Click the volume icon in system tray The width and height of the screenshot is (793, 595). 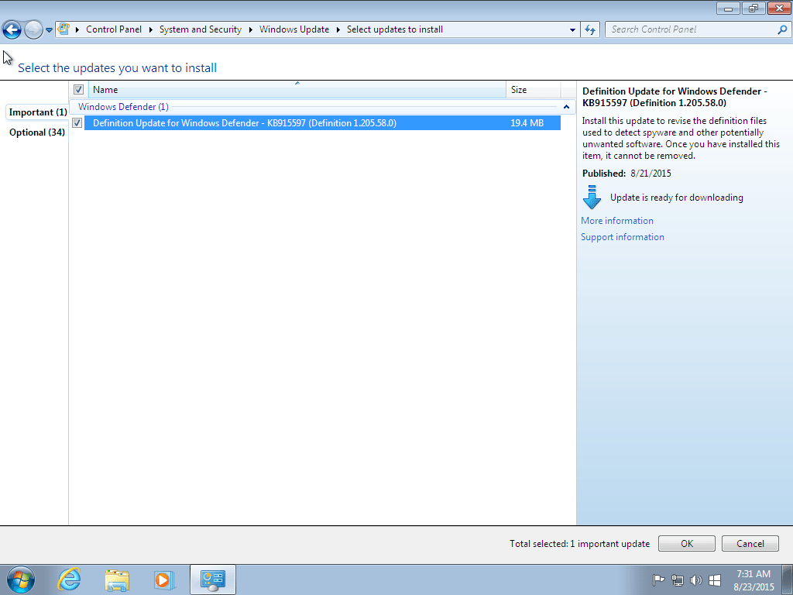pos(695,580)
